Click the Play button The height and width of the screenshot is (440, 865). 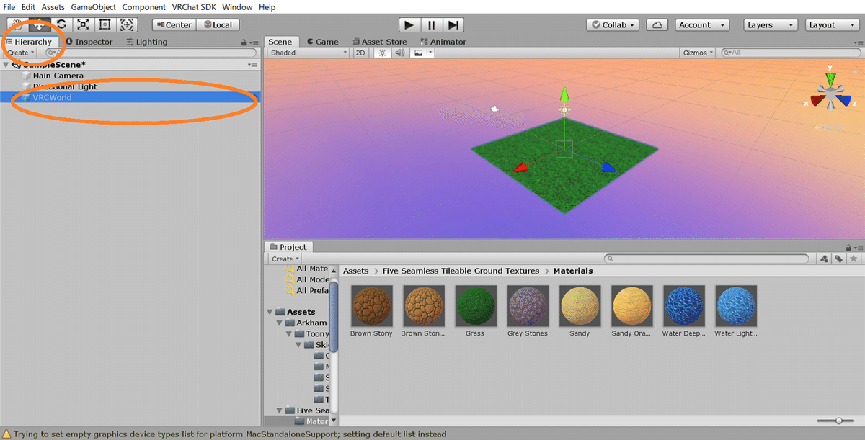tap(409, 24)
